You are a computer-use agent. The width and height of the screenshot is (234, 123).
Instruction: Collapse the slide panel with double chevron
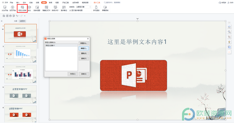pos(2,21)
